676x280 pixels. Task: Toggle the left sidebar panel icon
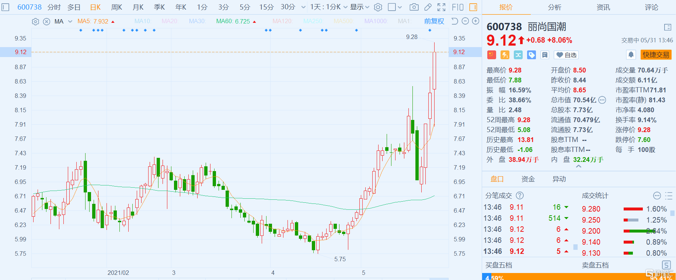6,7
